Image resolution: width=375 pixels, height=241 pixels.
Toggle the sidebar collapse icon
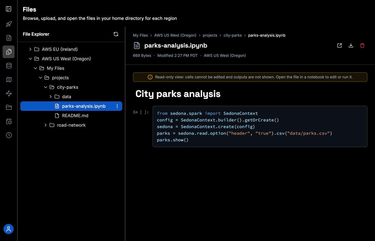pyautogui.click(x=9, y=9)
